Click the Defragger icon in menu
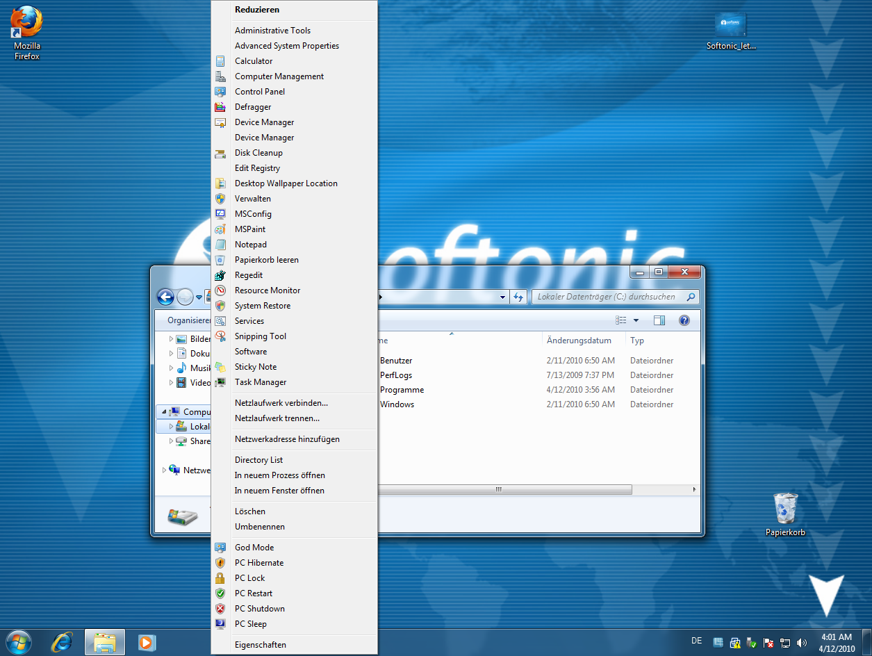 pyautogui.click(x=220, y=107)
